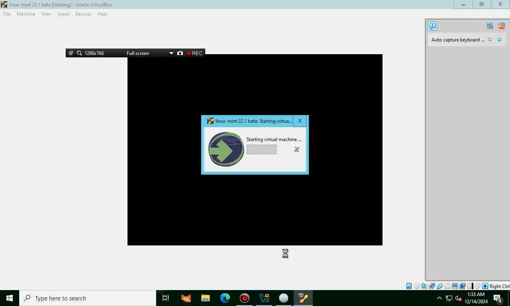
Task: Click the optical disk status icon
Action: [x=417, y=286]
